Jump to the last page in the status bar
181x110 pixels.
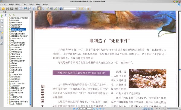[97, 108]
